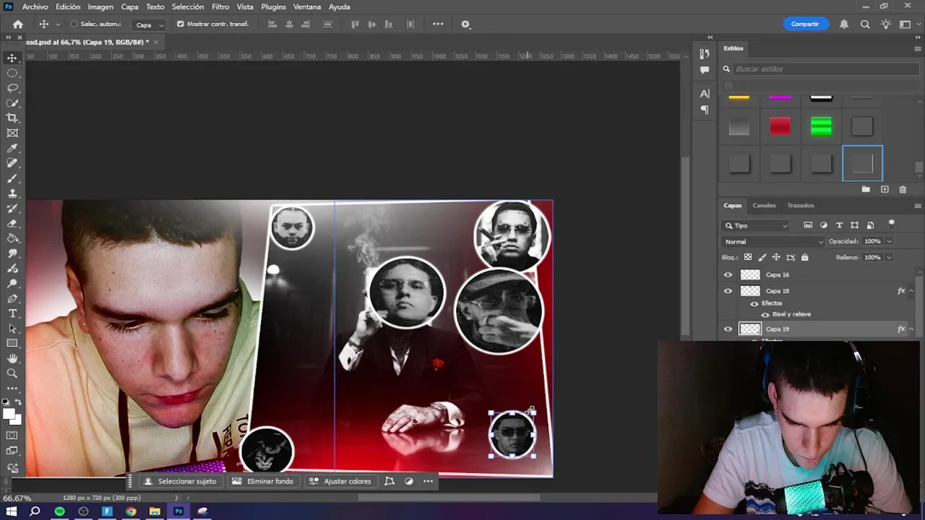Hide Capa 18 layer visibility eye
The height and width of the screenshot is (520, 925).
[728, 291]
